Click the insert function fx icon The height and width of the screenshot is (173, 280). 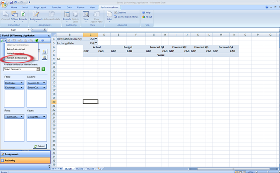tap(45, 30)
